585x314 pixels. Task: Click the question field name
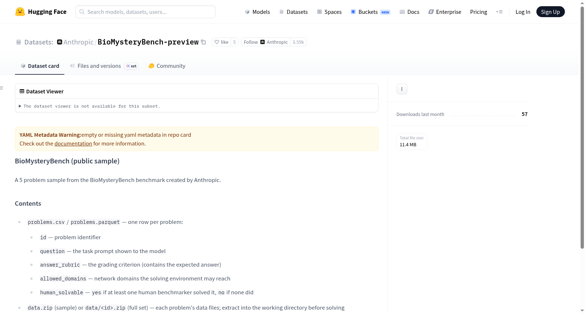[52, 251]
